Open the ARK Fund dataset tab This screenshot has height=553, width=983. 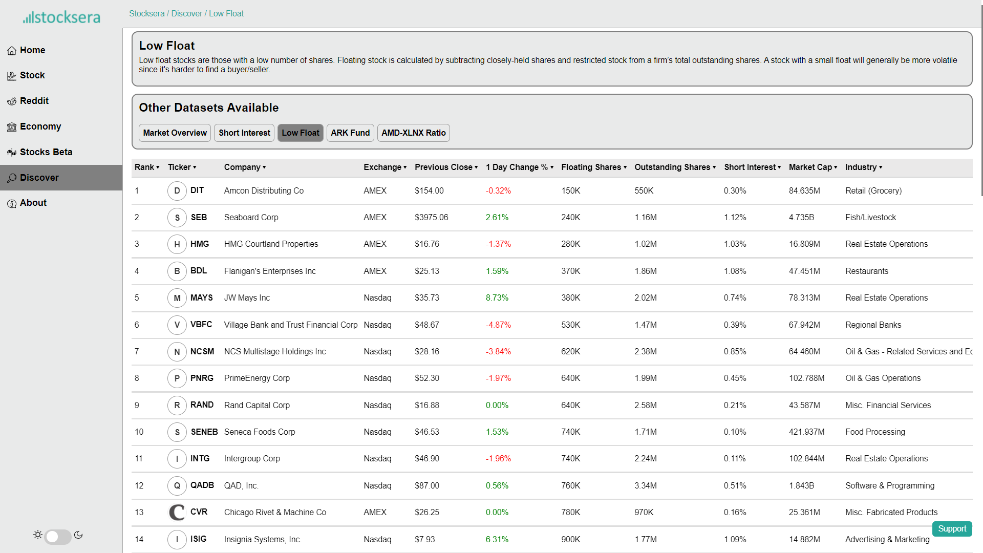point(350,133)
